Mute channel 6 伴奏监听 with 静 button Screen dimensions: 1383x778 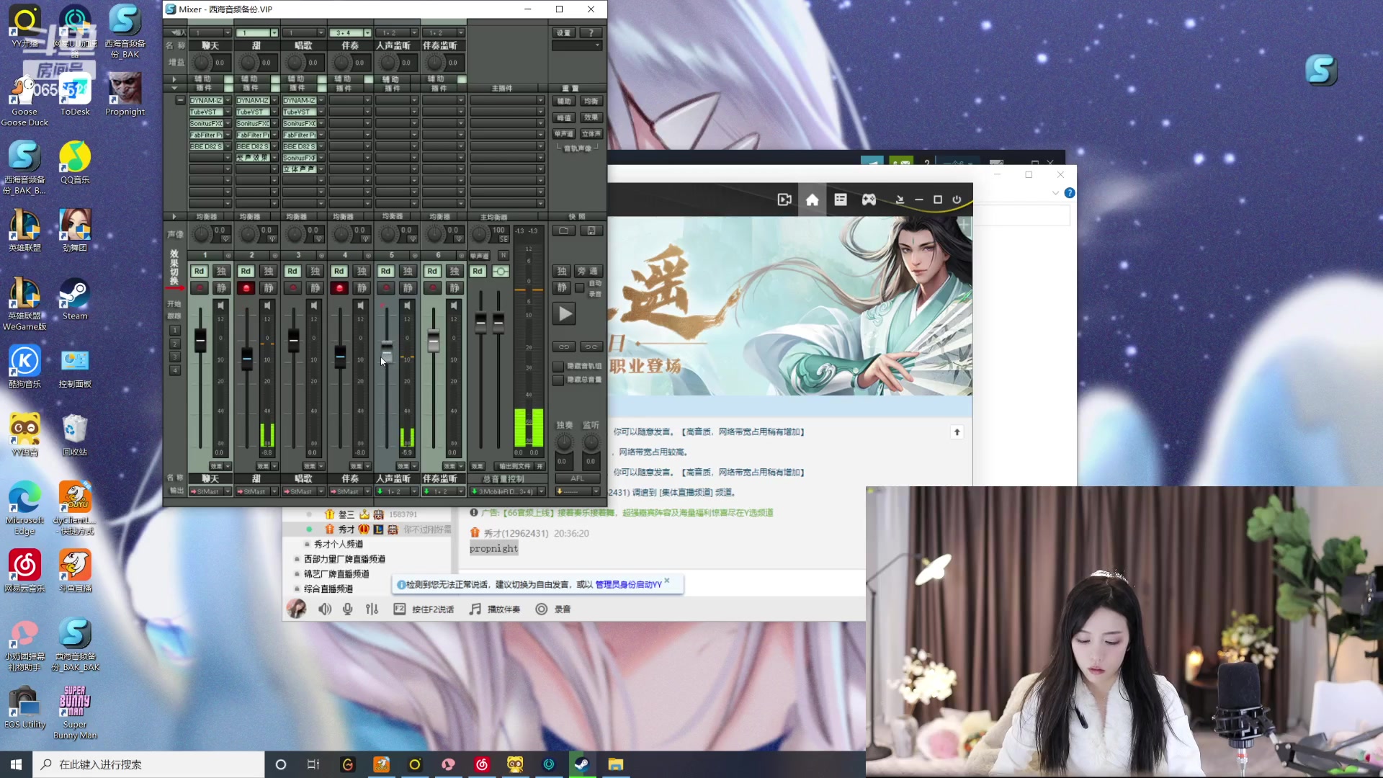click(x=455, y=288)
